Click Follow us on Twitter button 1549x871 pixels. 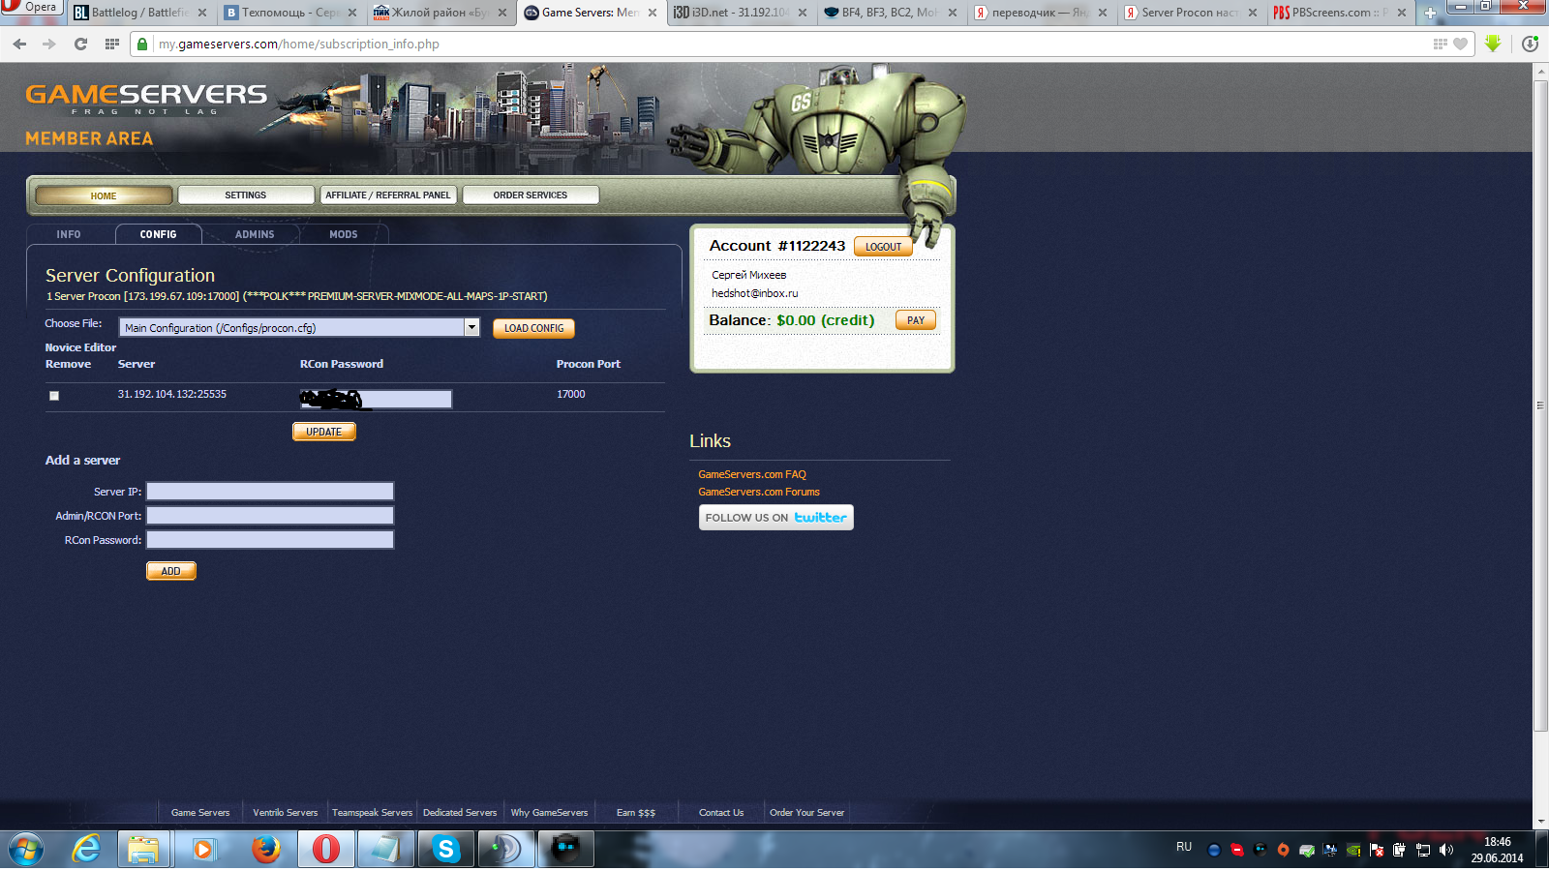[776, 518]
